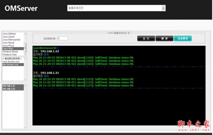Screen dimensions: 213x135
Task: Click the lightbulb hint icon beside 查看系统日志
Action: [129, 33]
